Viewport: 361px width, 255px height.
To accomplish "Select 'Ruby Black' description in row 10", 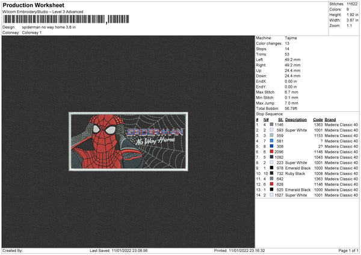I will [295, 174].
